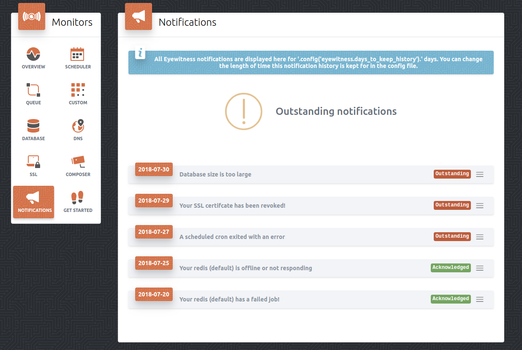
Task: Select 'Your SSL certifcate has been revoked!' text
Action: (x=232, y=206)
